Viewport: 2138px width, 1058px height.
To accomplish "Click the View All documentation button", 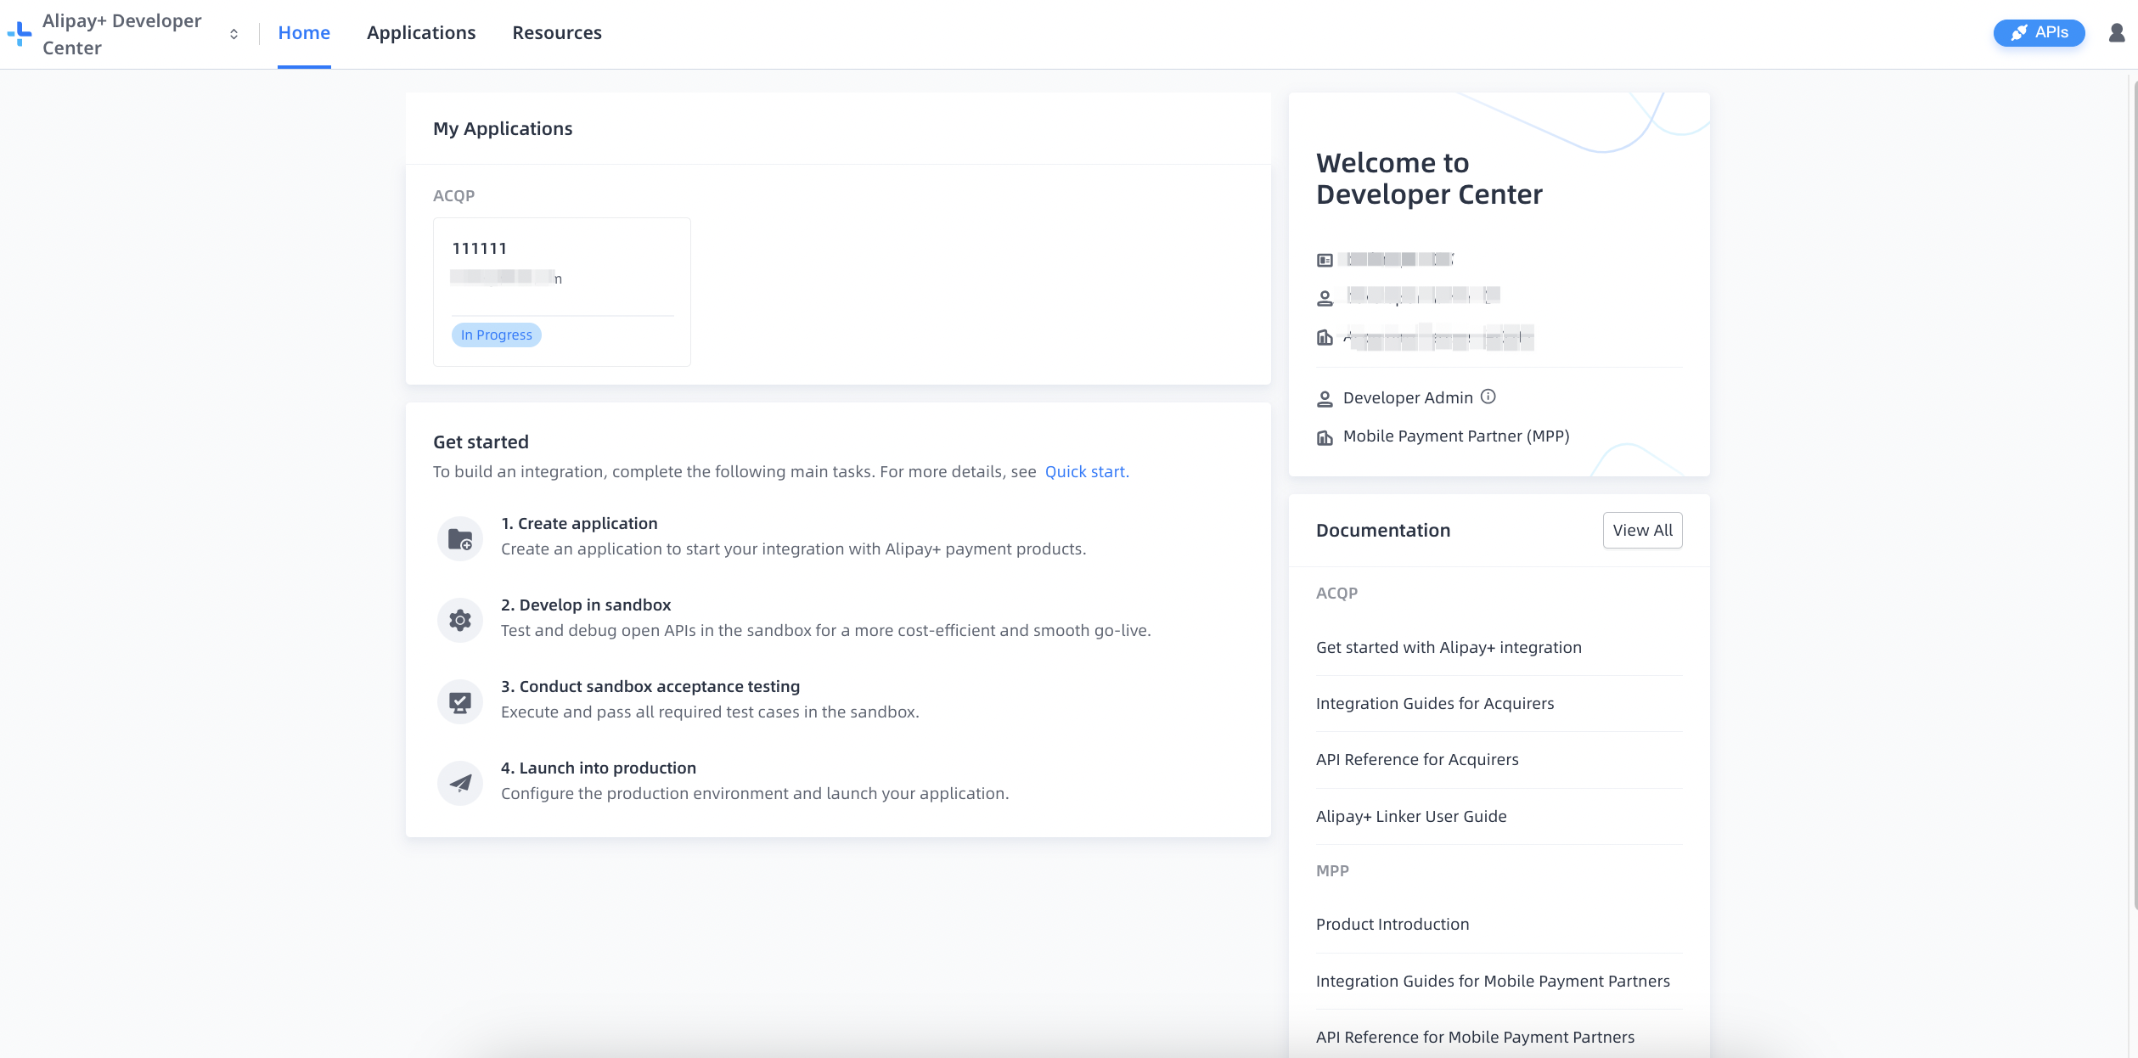I will coord(1642,530).
